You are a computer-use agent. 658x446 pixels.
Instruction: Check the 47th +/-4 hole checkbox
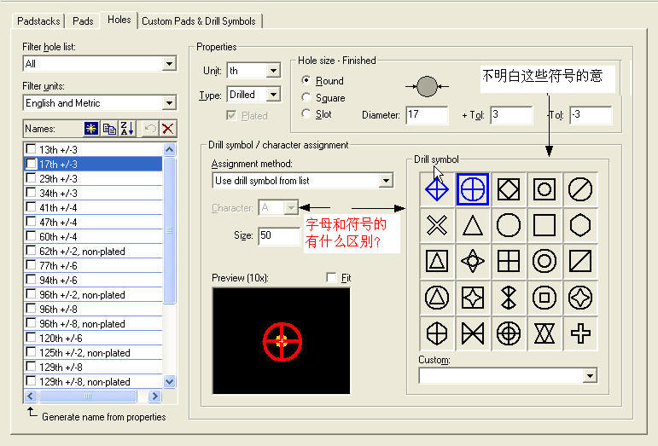[31, 222]
